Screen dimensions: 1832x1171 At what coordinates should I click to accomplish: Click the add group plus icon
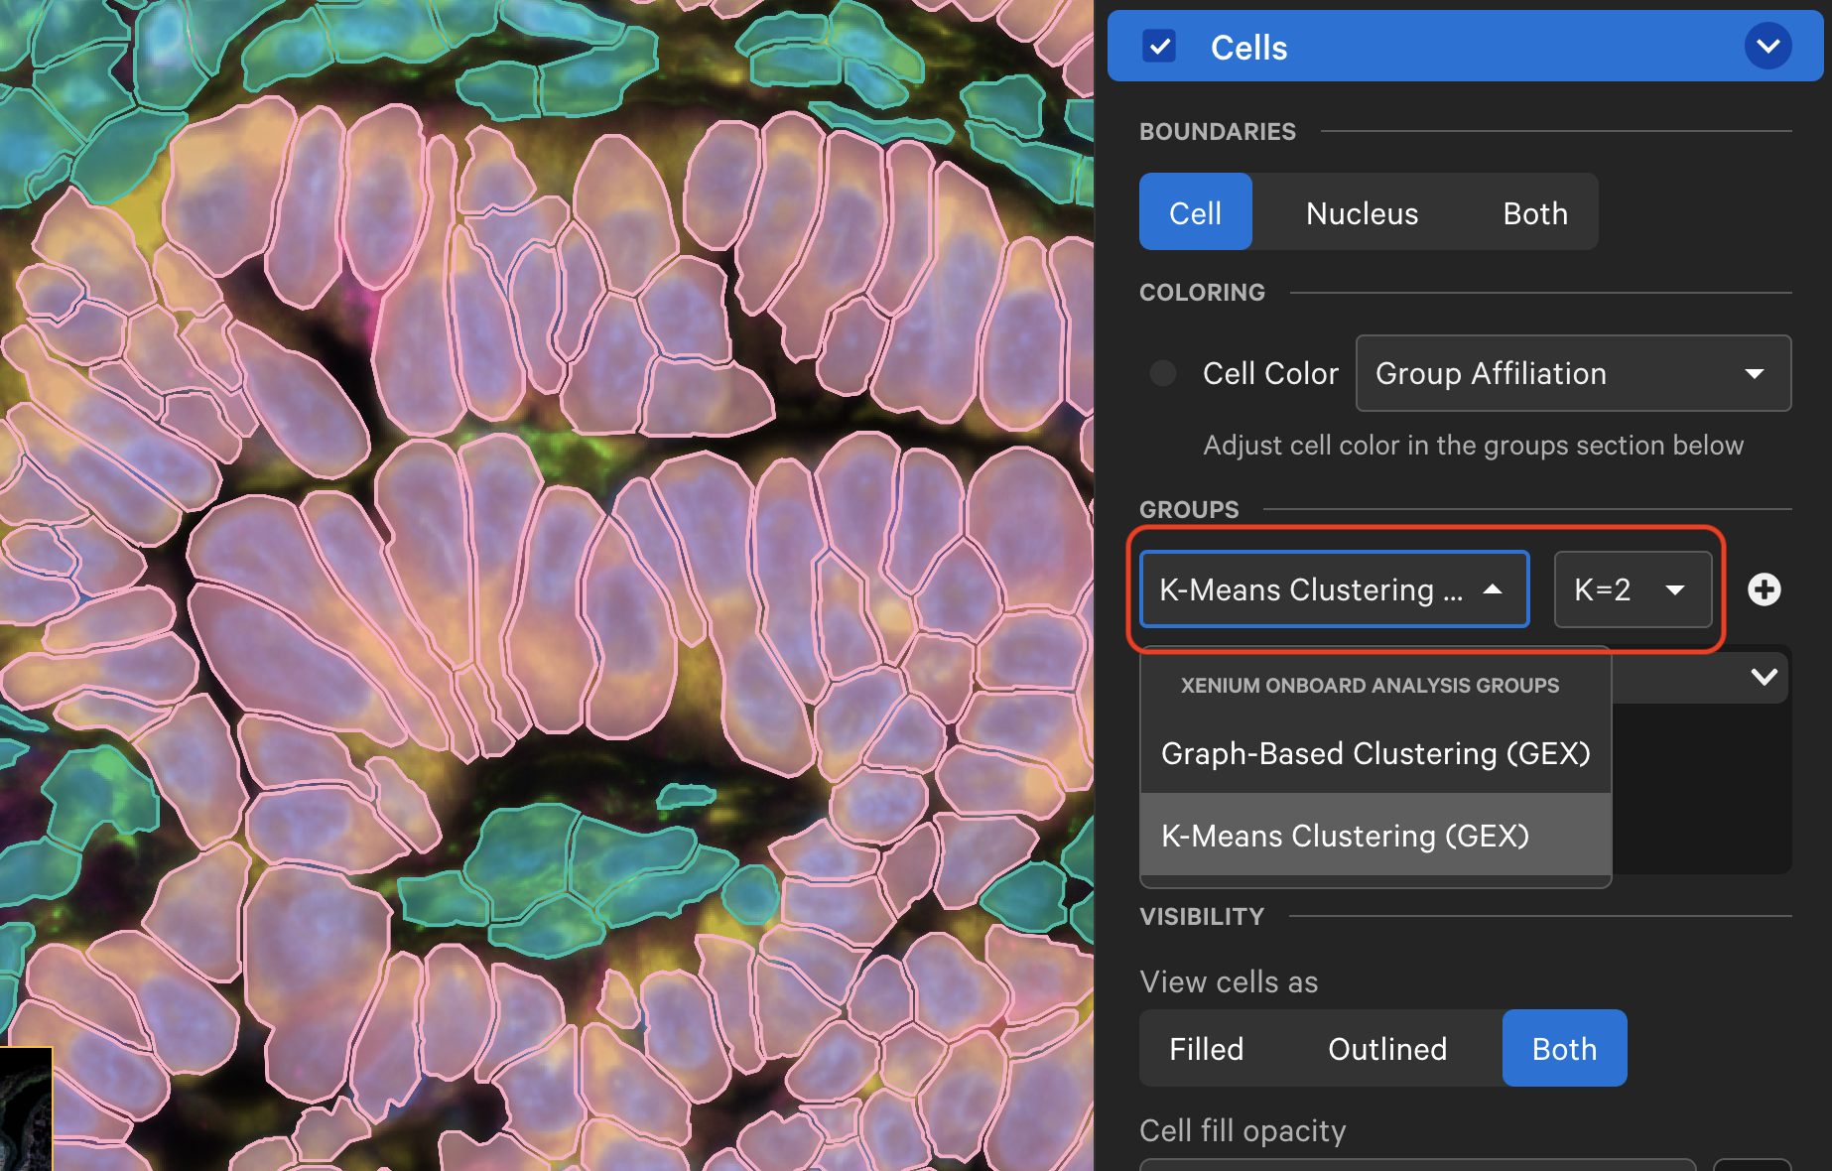coord(1764,589)
